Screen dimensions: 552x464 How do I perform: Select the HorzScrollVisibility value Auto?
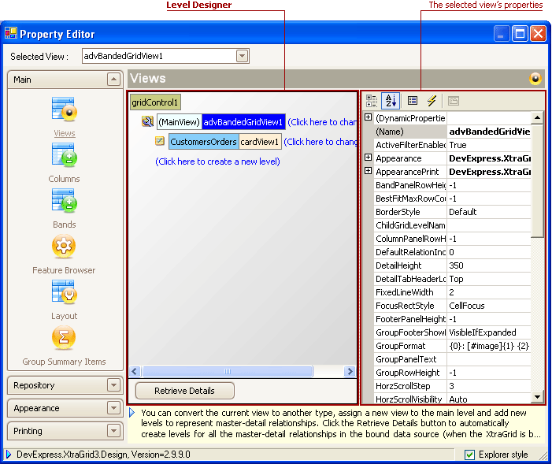pyautogui.click(x=489, y=399)
